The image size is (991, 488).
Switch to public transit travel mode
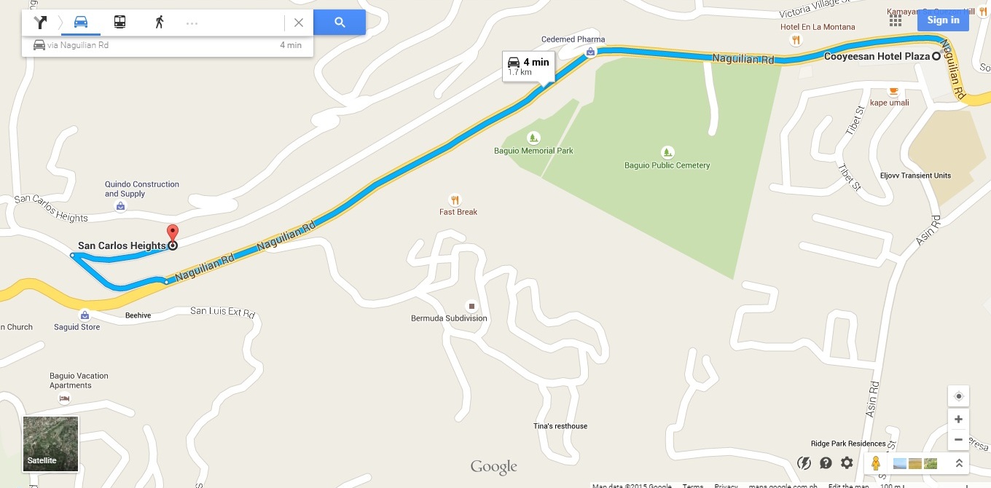[120, 23]
